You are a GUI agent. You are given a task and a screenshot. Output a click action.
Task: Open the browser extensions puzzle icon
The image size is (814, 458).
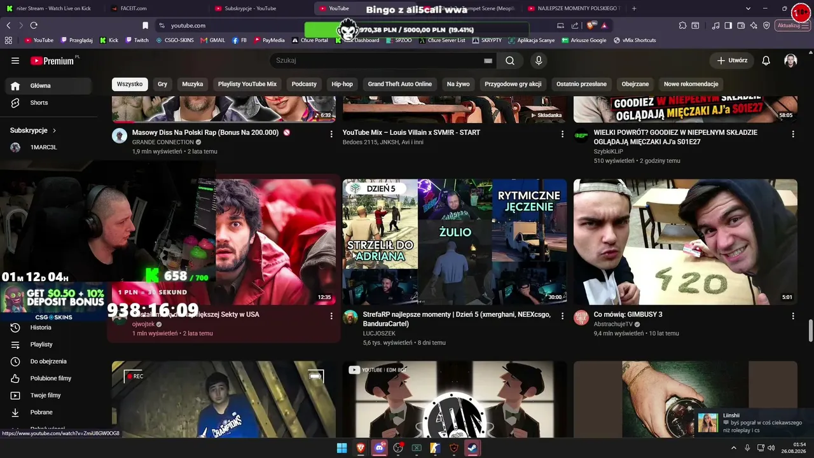click(x=682, y=25)
